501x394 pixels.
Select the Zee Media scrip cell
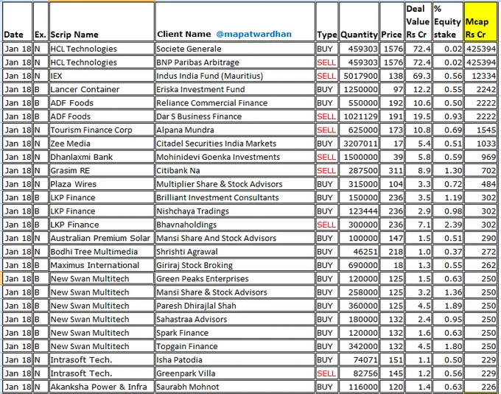click(x=102, y=144)
